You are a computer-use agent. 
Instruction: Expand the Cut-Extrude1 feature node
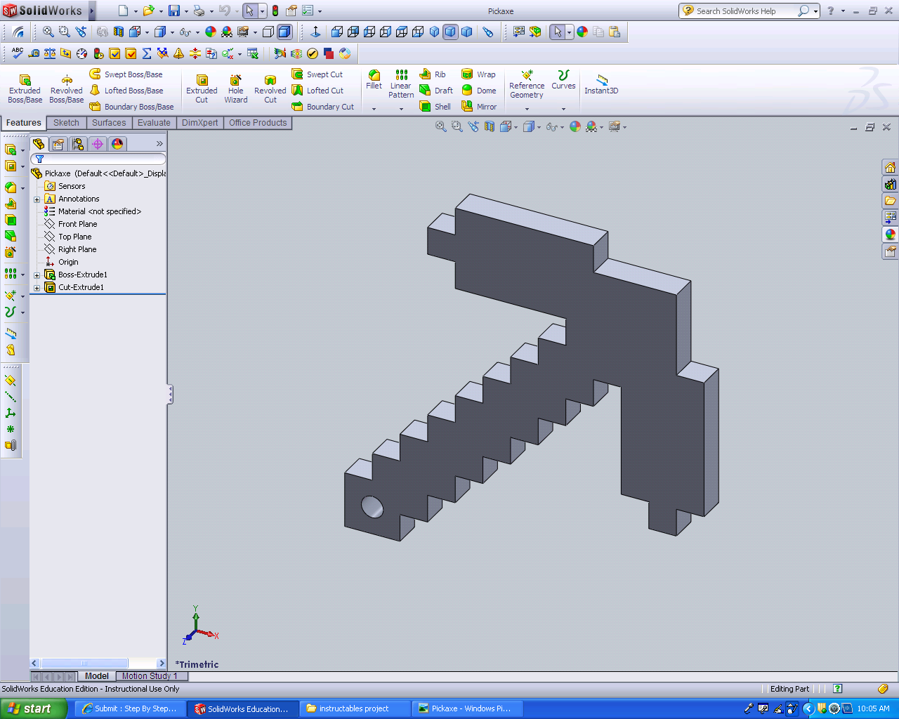pos(37,288)
